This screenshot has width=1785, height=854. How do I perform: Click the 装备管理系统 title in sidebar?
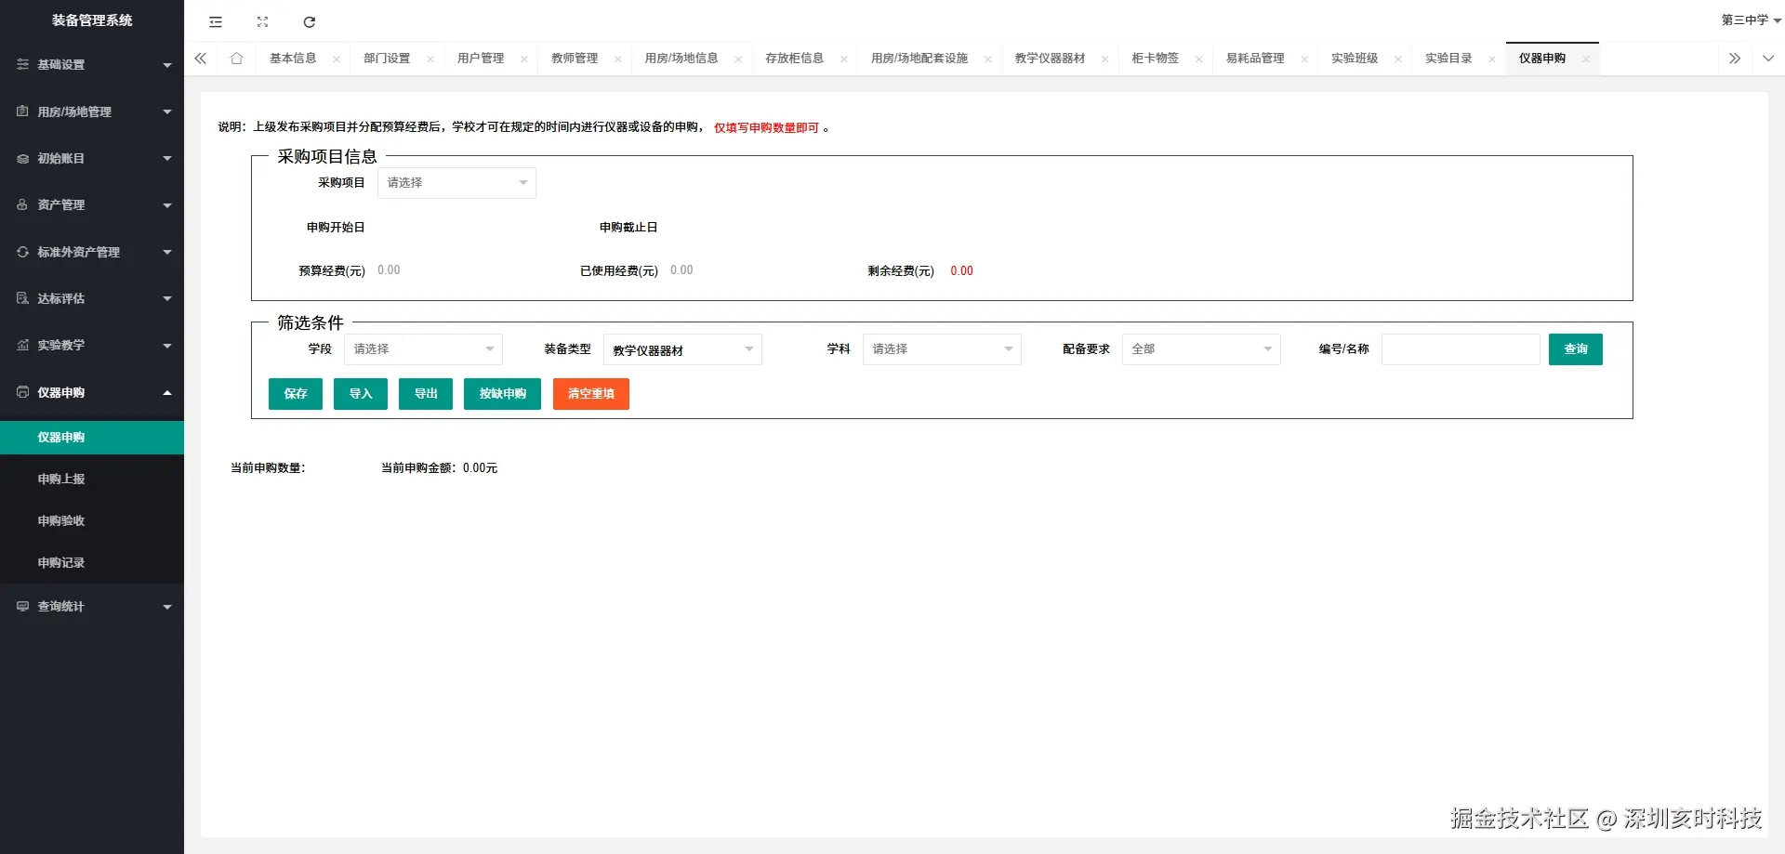click(92, 20)
